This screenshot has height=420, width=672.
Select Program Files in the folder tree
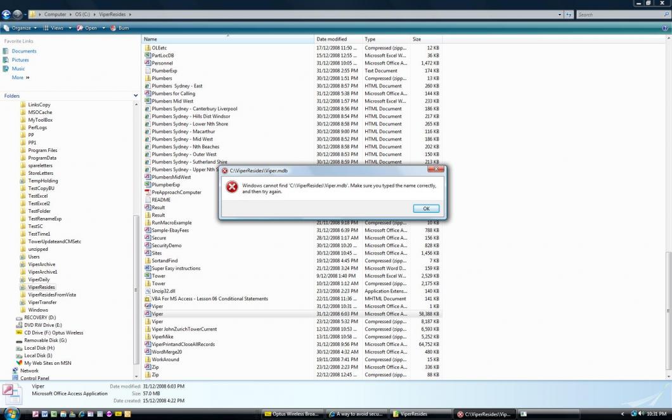coord(42,150)
